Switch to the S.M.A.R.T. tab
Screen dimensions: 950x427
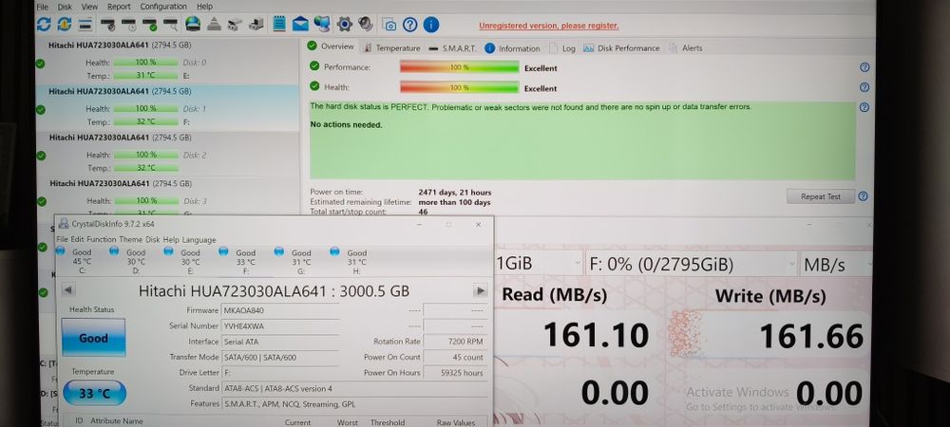452,47
